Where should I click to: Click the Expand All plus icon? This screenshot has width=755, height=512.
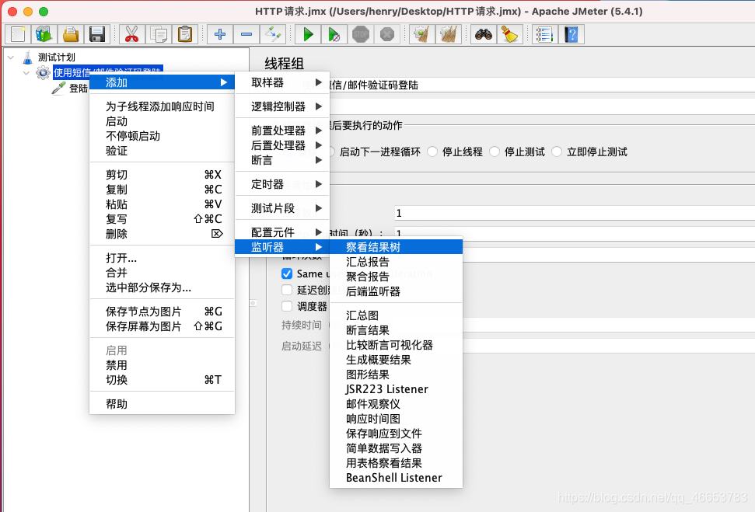point(220,34)
